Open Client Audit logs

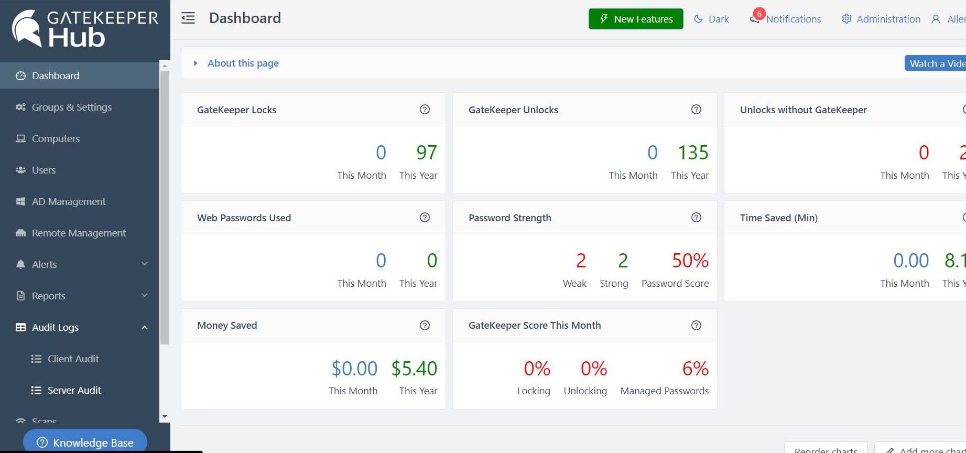(x=80, y=359)
